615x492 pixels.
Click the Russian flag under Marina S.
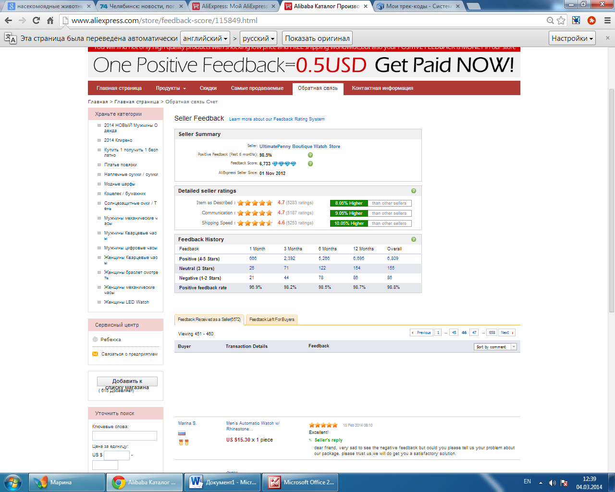(x=182, y=433)
